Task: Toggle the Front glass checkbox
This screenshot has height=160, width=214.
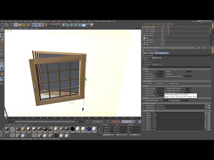Action: click(152, 84)
